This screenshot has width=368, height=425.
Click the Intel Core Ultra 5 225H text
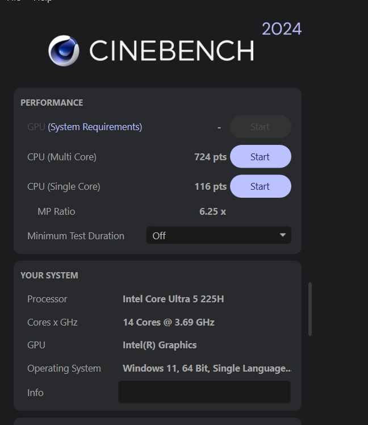173,299
